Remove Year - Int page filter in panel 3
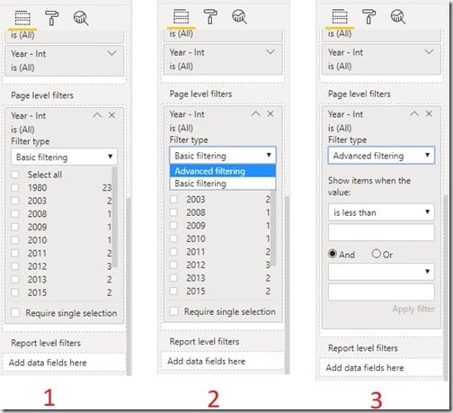The height and width of the screenshot is (413, 453). (429, 113)
